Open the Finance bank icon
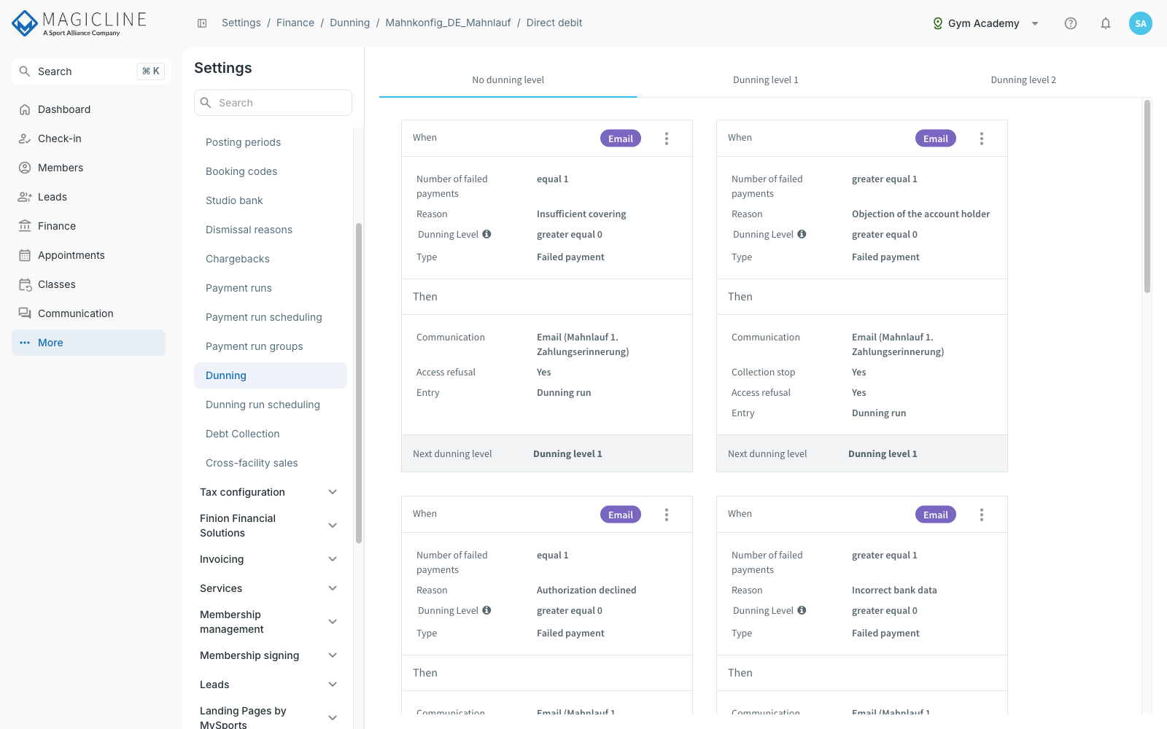The width and height of the screenshot is (1167, 729). pos(25,226)
